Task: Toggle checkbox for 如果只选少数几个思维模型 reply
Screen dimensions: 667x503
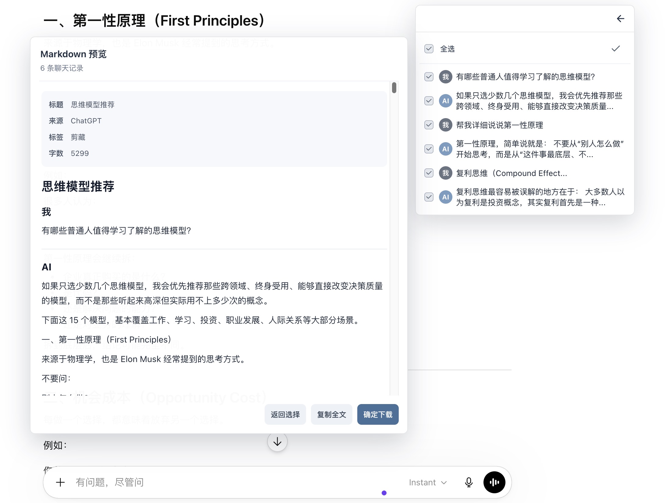Action: pos(429,101)
